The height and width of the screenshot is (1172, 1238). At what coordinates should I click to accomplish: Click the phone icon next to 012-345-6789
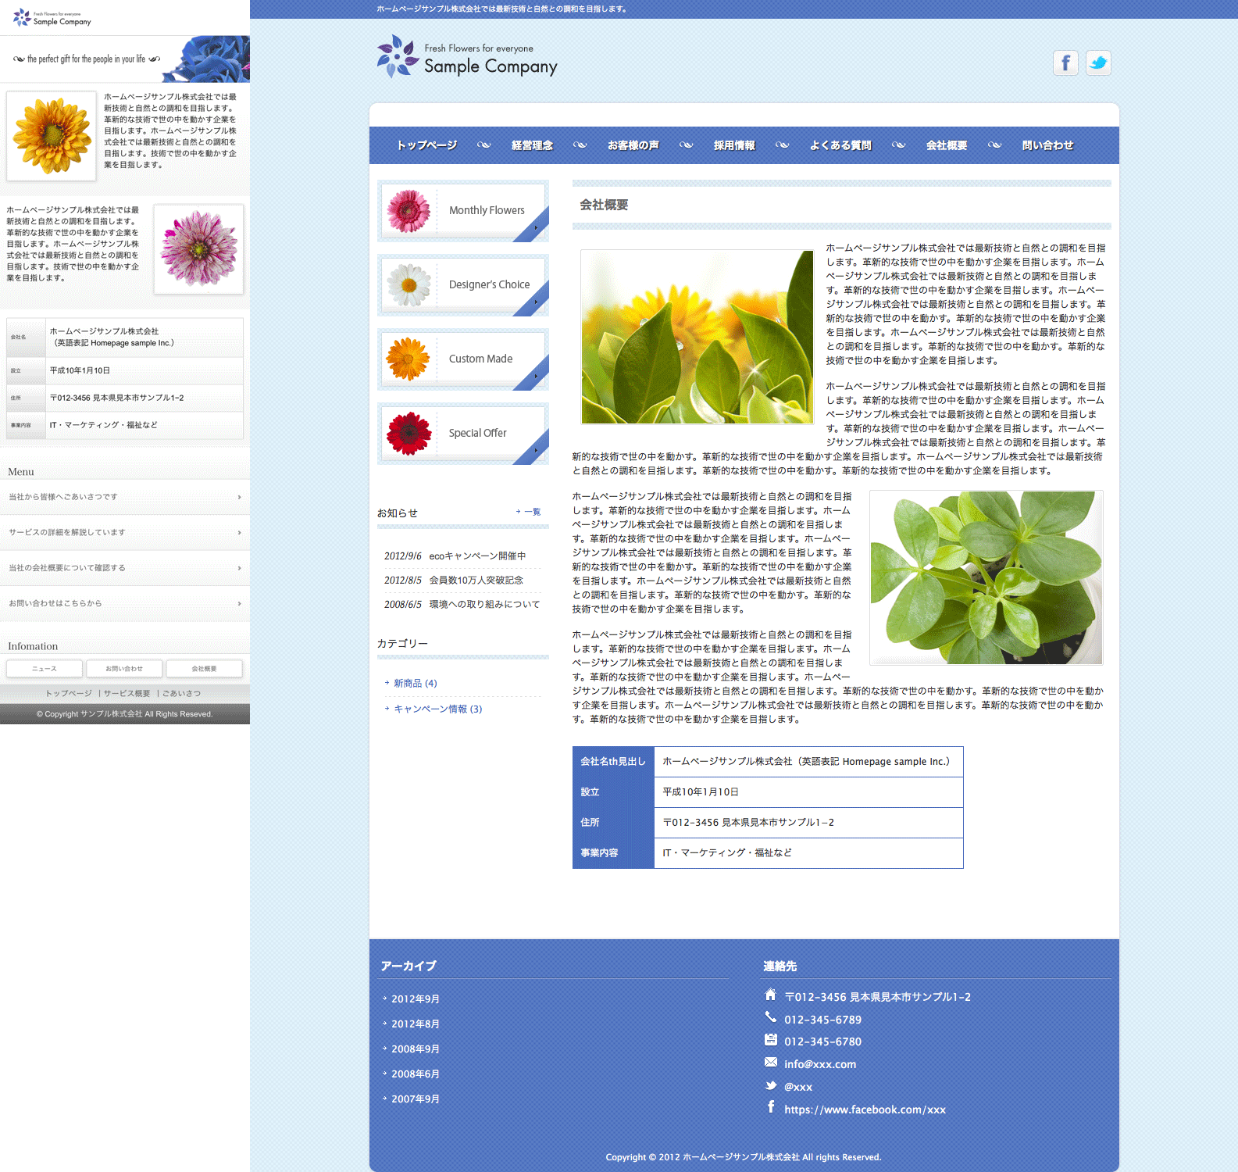coord(771,1017)
